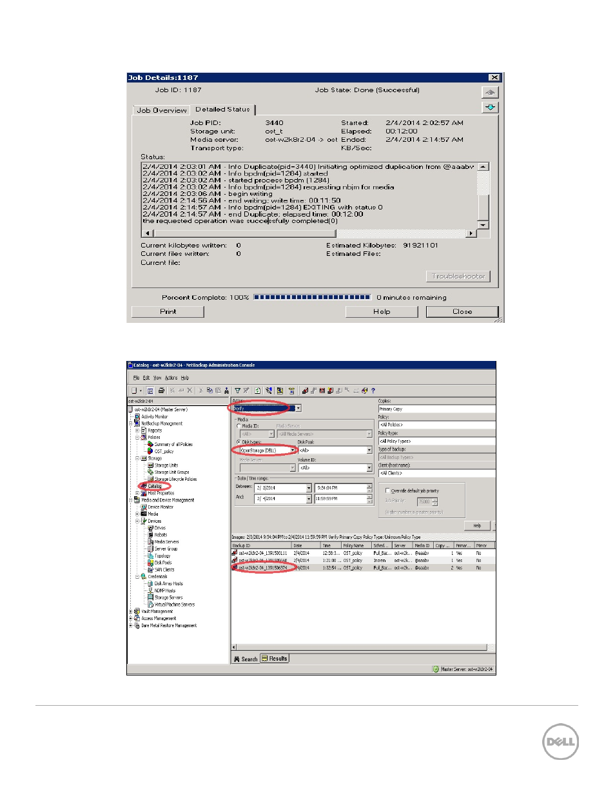Go to next job with down arrow
The image size is (615, 796).
click(x=490, y=107)
